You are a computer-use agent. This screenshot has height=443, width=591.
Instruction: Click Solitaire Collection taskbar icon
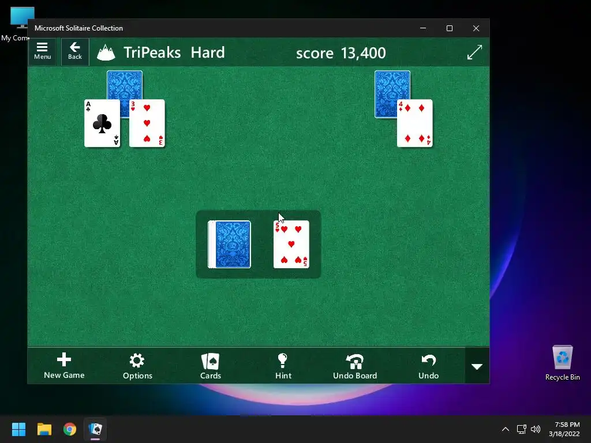tap(95, 429)
